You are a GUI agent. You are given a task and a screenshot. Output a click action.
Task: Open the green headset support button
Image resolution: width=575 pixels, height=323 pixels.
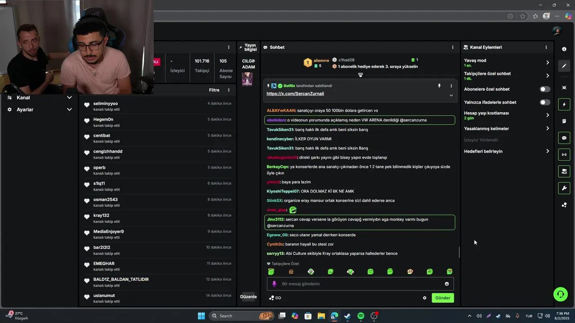pyautogui.click(x=560, y=294)
